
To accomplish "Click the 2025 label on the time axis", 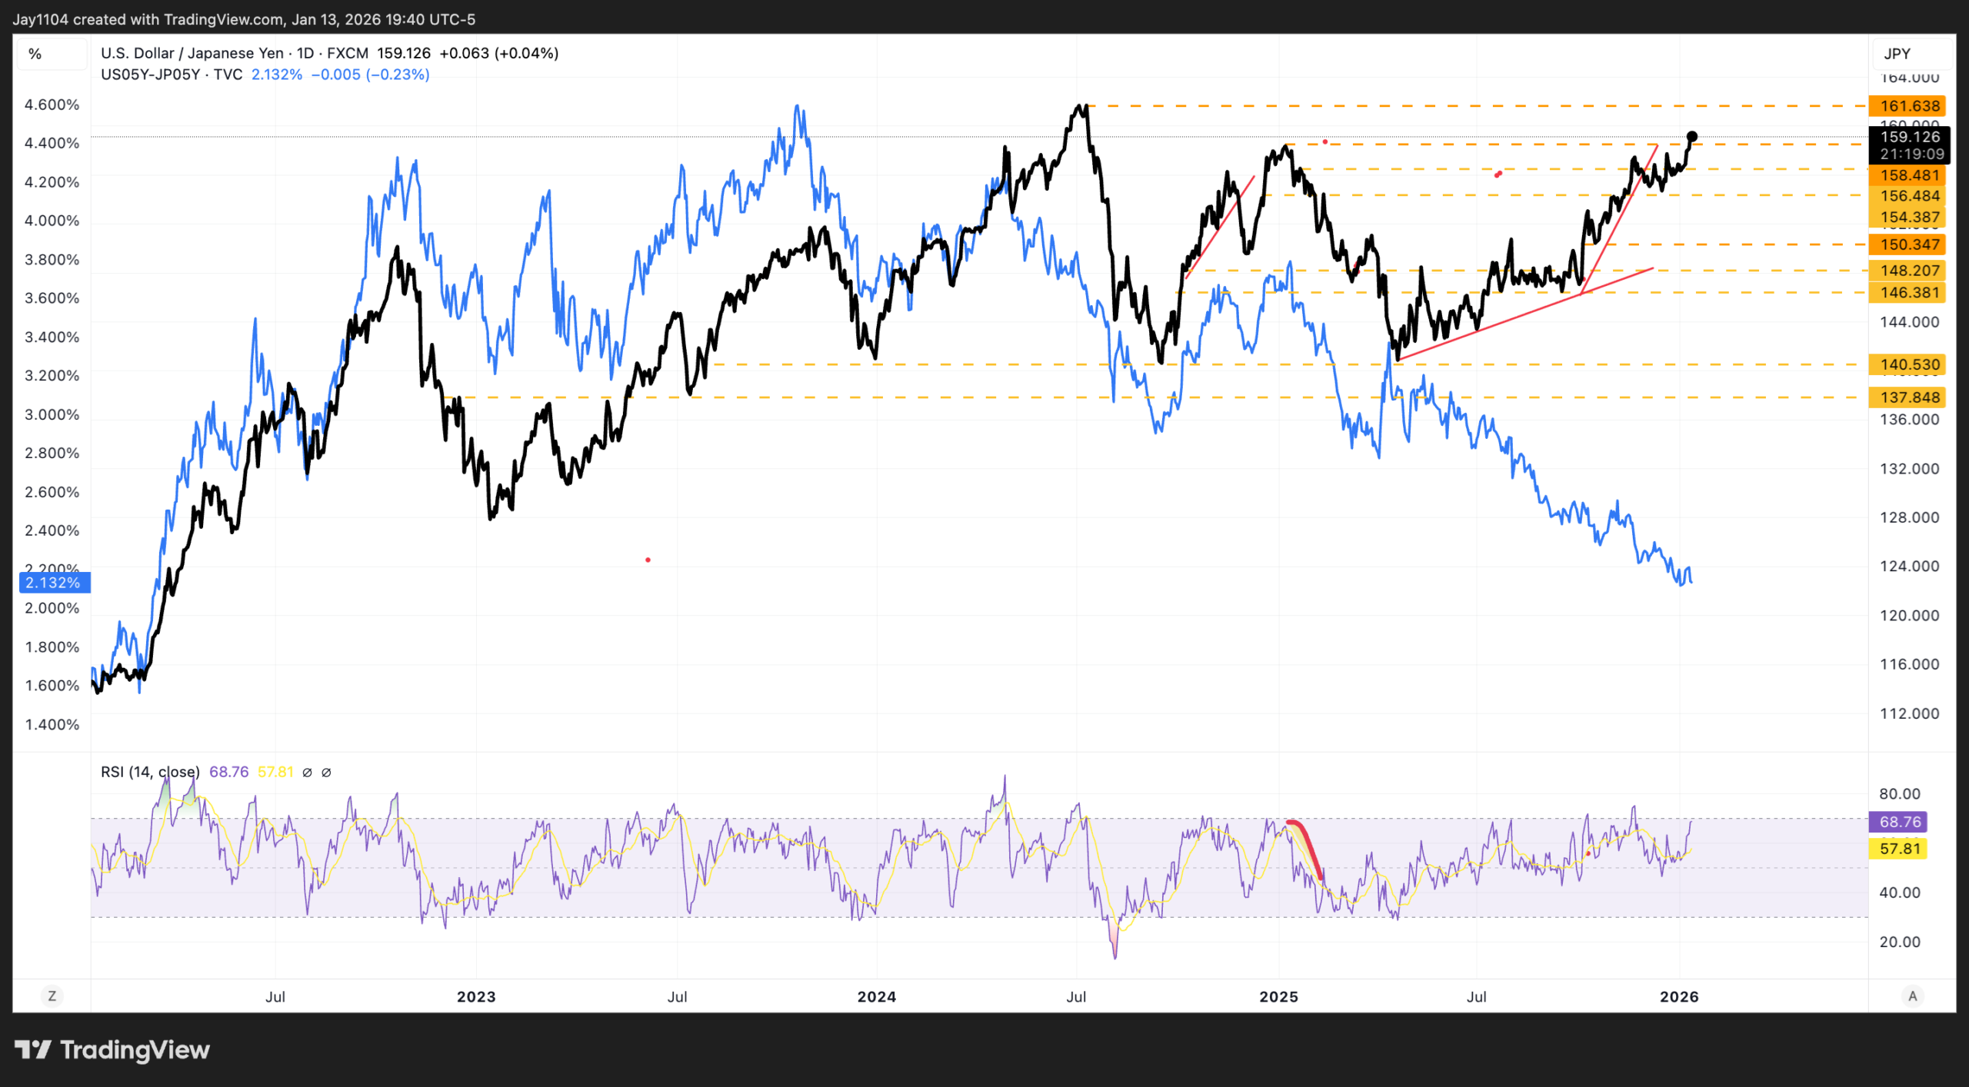I will coord(1278,997).
